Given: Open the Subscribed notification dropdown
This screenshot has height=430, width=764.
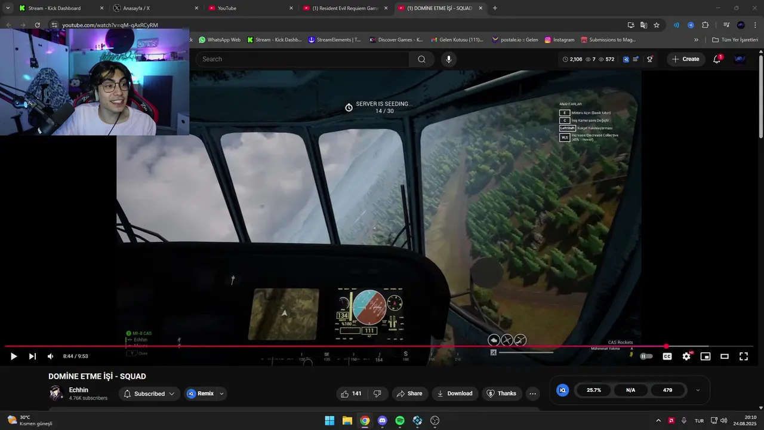Looking at the screenshot, I should [149, 394].
